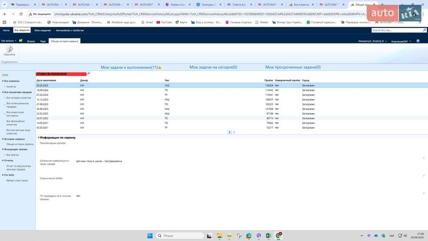
Task: Click the red VIN search input field
Action: coord(60,73)
